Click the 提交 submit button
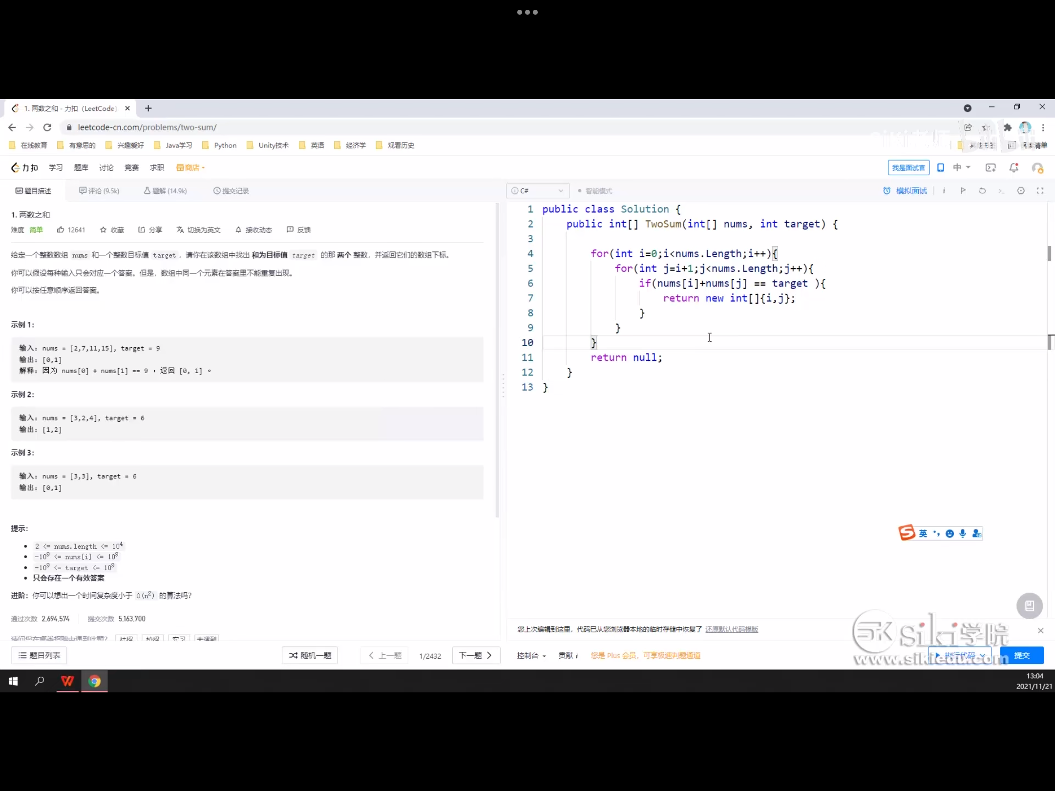Image resolution: width=1055 pixels, height=791 pixels. (1021, 655)
